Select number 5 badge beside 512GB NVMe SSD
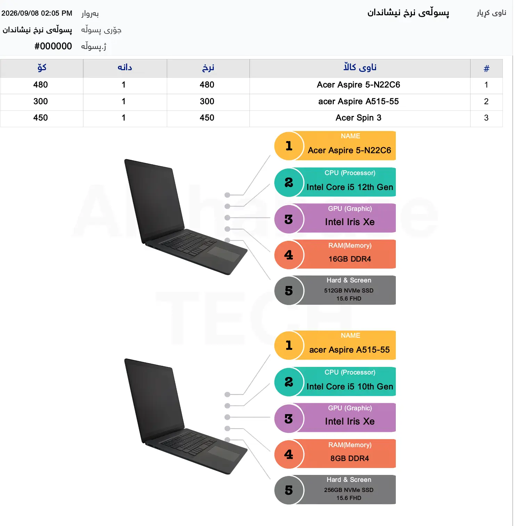The height and width of the screenshot is (526, 515). pos(289,291)
